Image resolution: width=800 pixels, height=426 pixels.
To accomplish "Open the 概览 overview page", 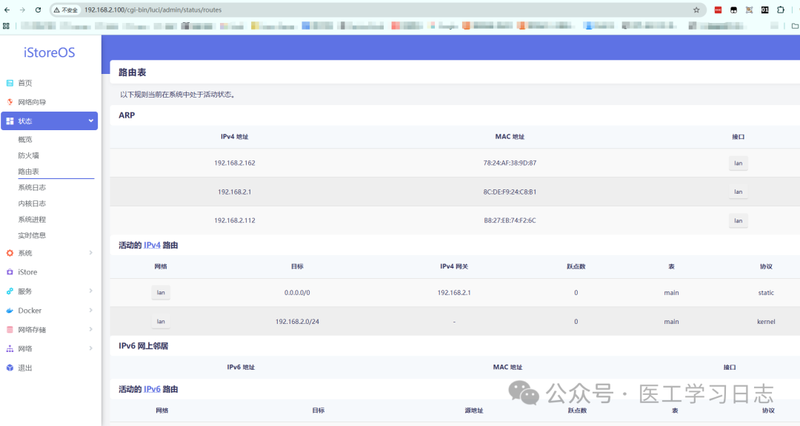I will [x=25, y=140].
